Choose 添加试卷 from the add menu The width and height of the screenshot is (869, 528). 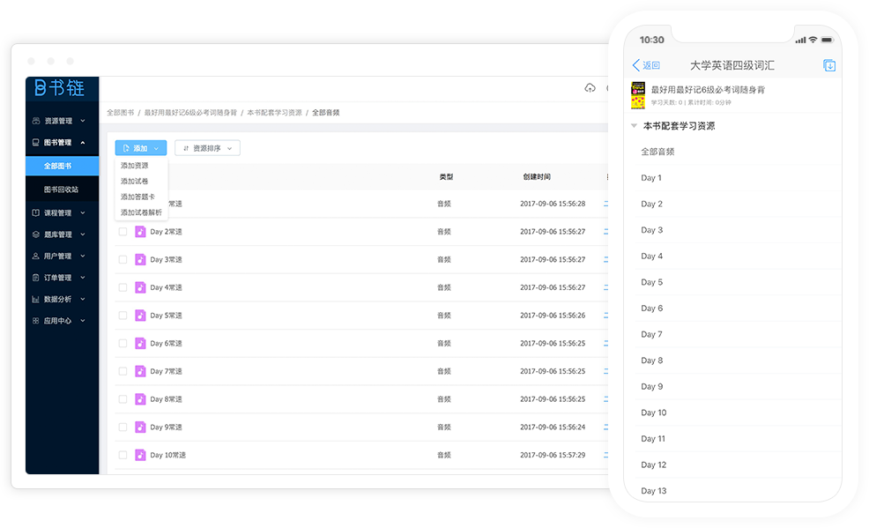point(134,181)
